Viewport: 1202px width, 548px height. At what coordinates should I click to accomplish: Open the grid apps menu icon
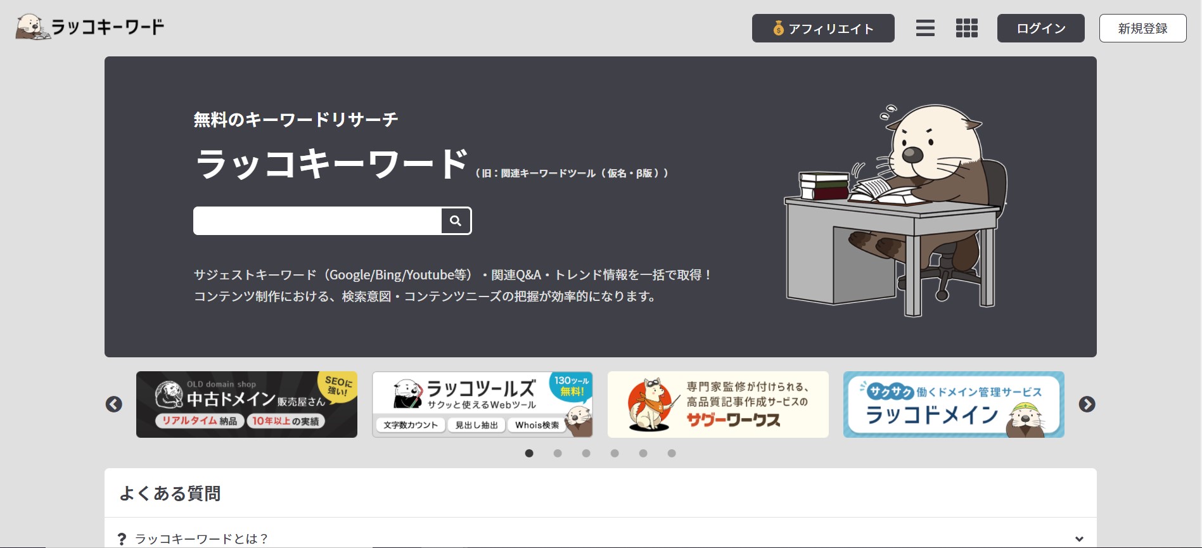967,28
